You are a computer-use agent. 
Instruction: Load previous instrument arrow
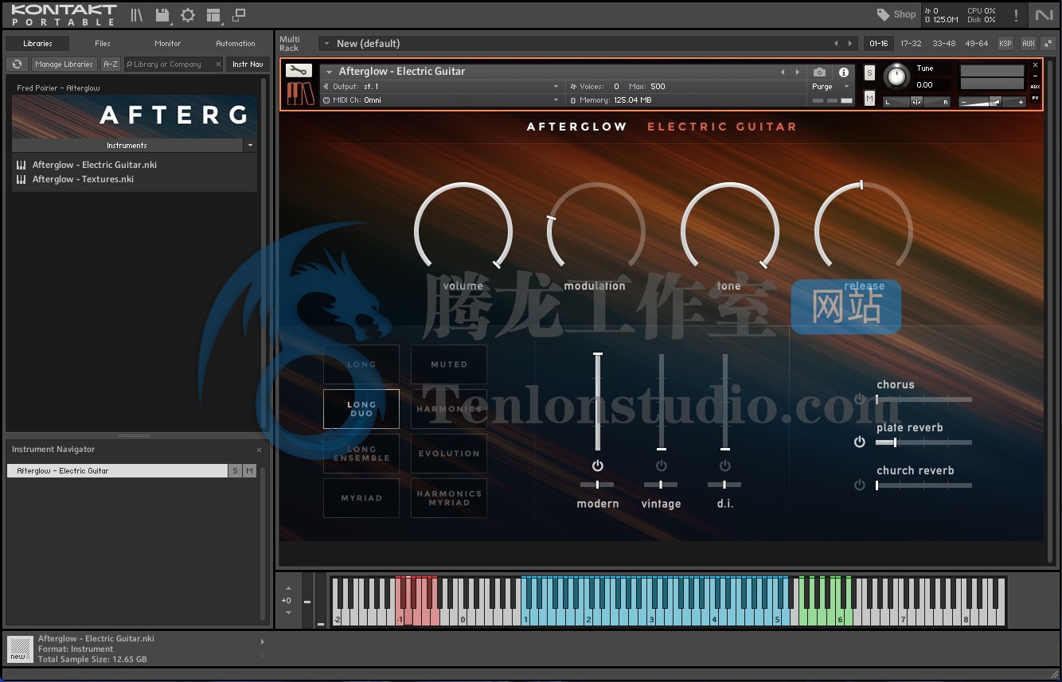tap(783, 72)
